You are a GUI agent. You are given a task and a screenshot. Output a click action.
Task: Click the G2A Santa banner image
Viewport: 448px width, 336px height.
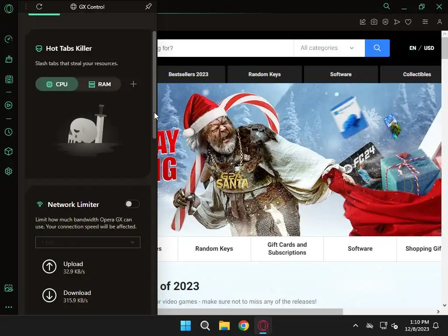[299, 159]
